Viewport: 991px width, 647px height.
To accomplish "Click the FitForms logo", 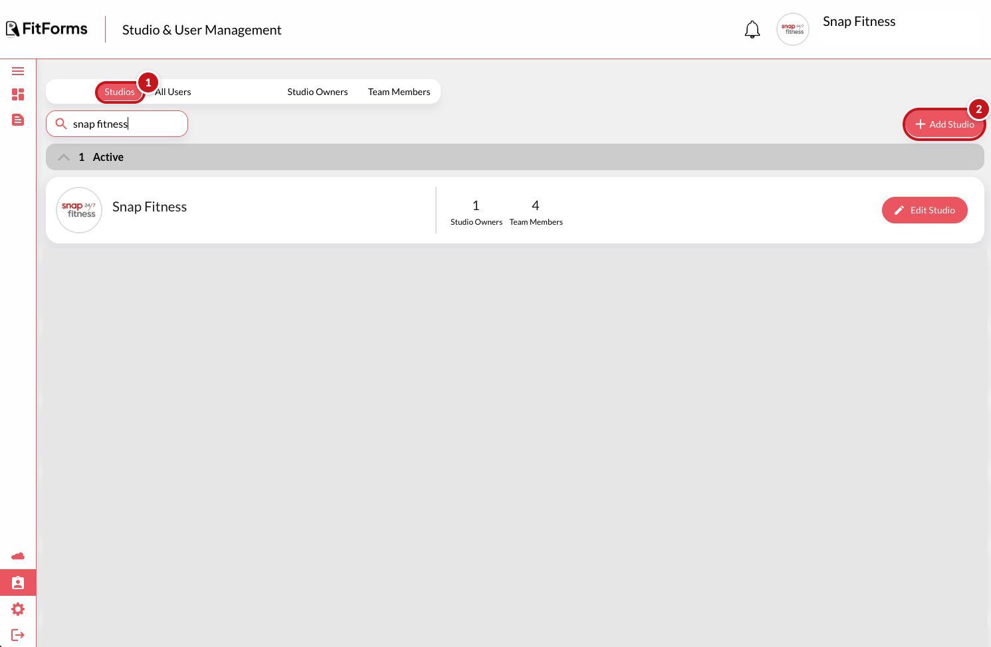I will pyautogui.click(x=47, y=29).
